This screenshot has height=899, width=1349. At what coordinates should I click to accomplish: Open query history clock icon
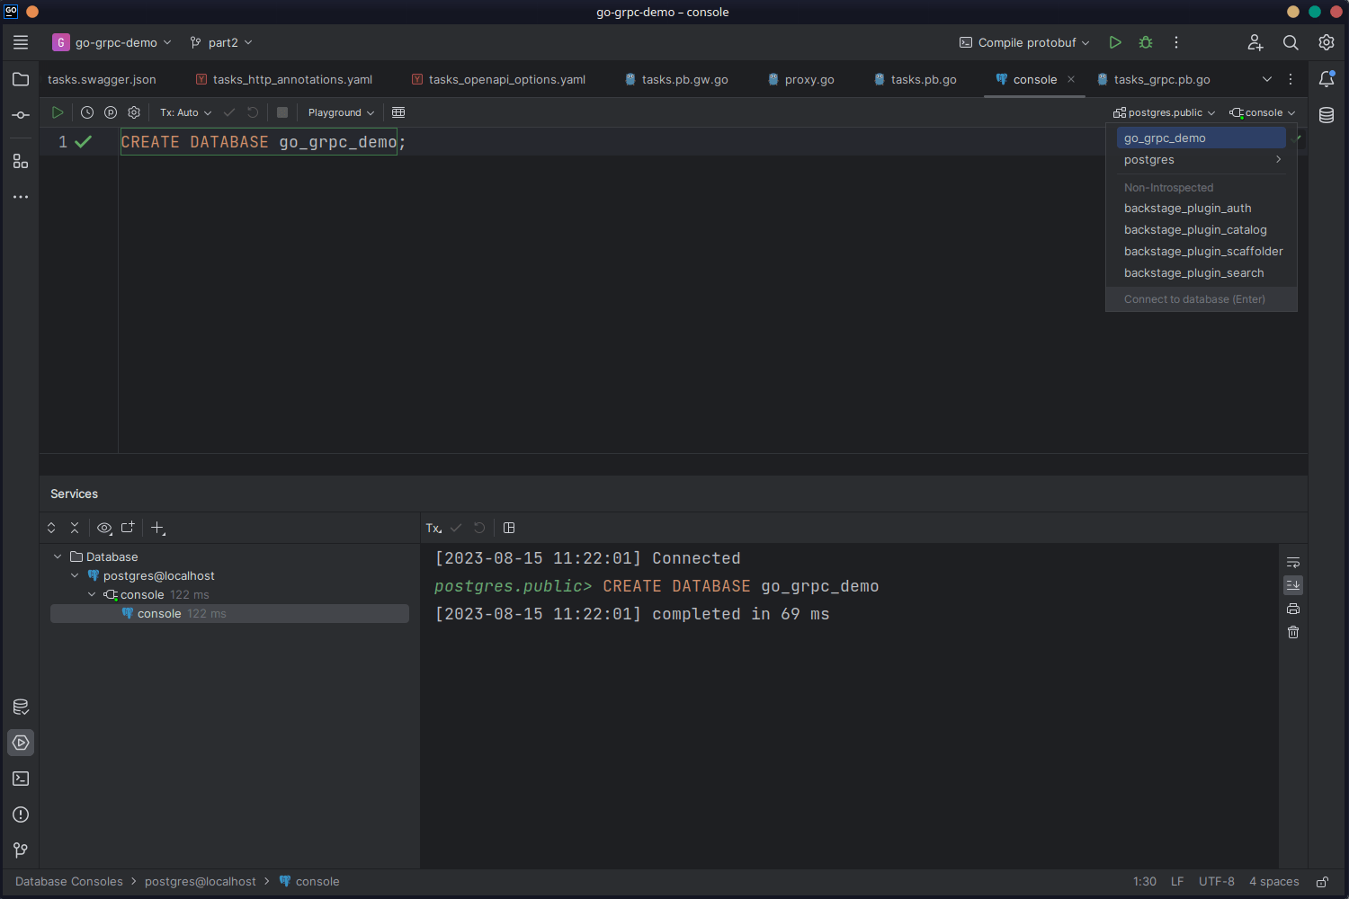pos(87,112)
